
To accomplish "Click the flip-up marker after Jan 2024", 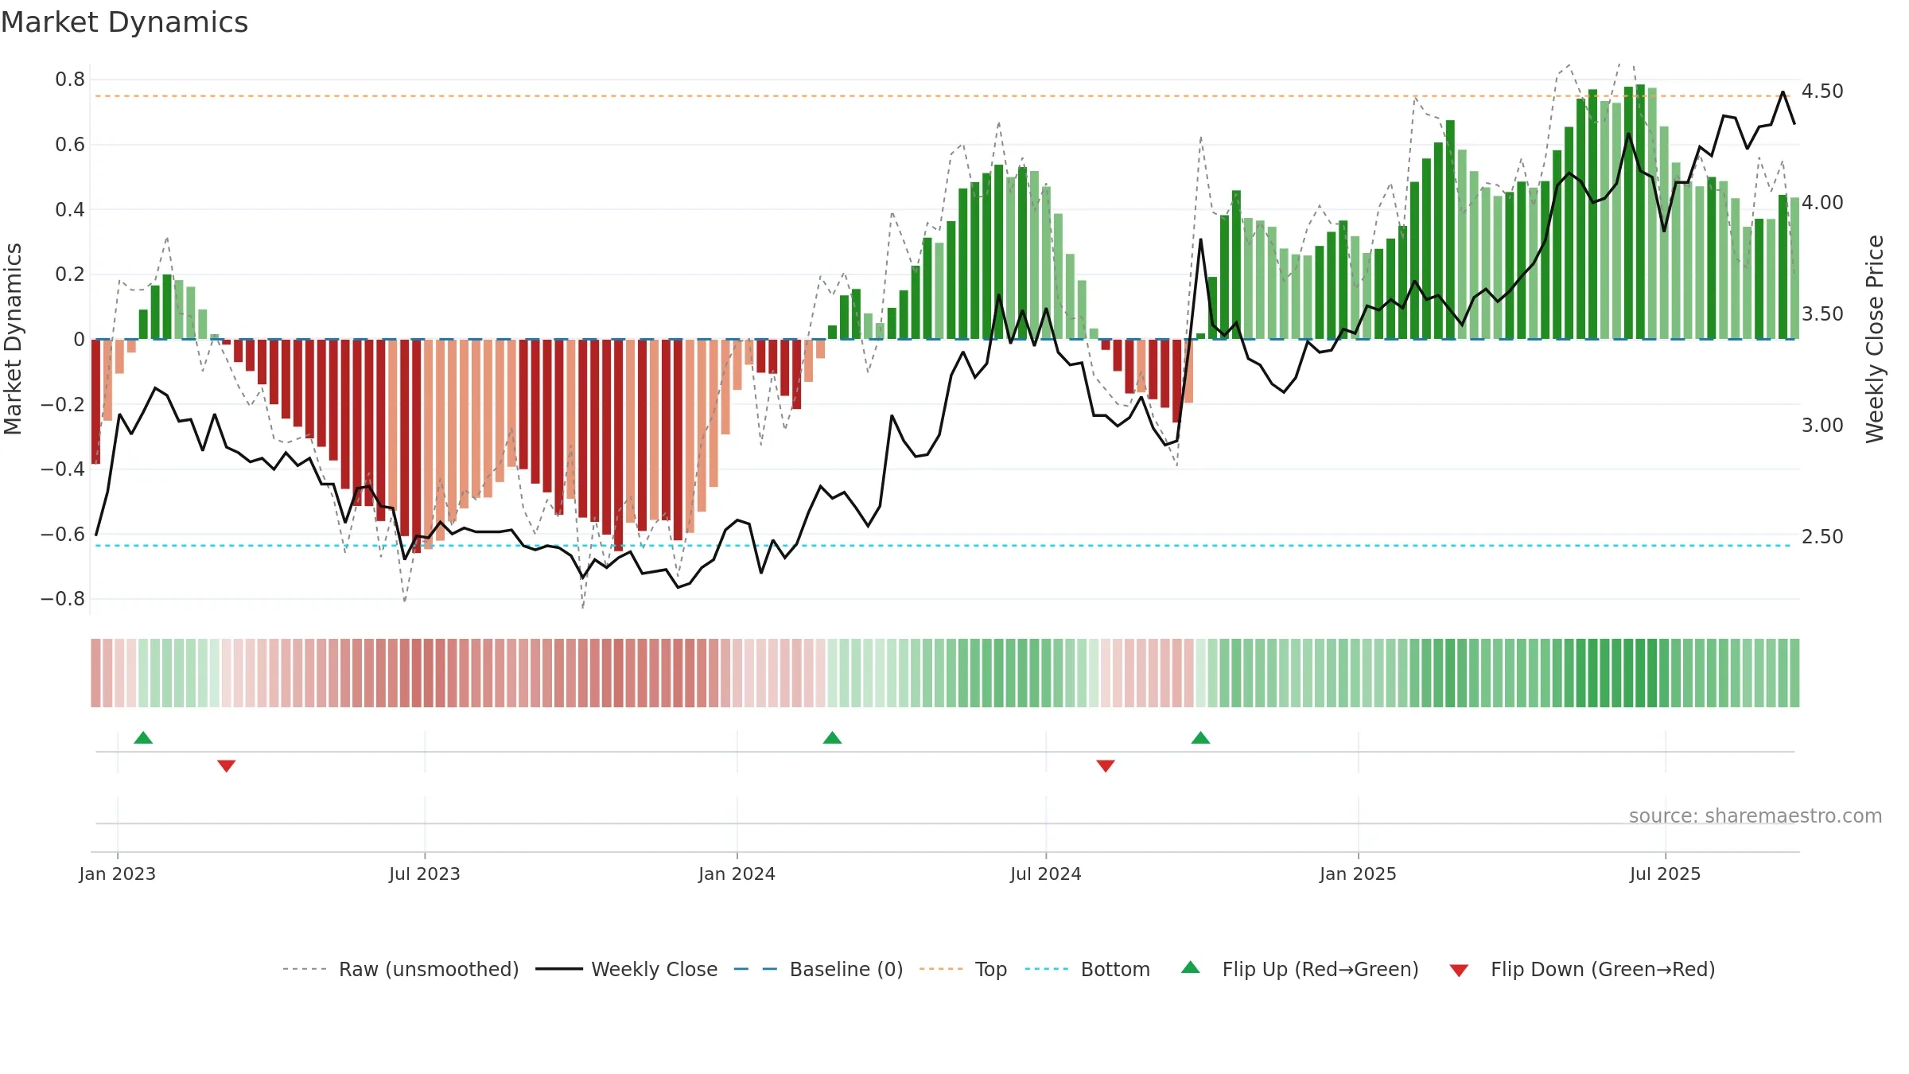I will [832, 737].
